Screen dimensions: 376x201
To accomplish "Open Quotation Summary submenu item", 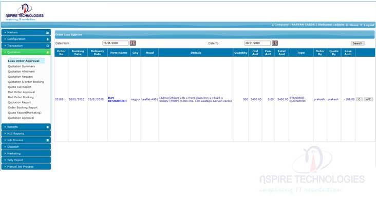I will tap(22, 66).
